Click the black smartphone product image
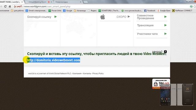 [x=187, y=95]
